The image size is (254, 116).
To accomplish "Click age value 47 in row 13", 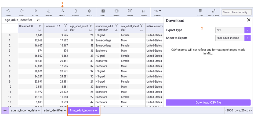I will (x=92, y=102).
